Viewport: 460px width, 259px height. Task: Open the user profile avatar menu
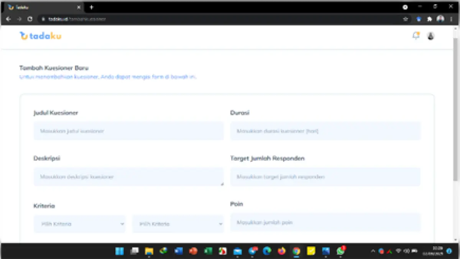point(430,36)
